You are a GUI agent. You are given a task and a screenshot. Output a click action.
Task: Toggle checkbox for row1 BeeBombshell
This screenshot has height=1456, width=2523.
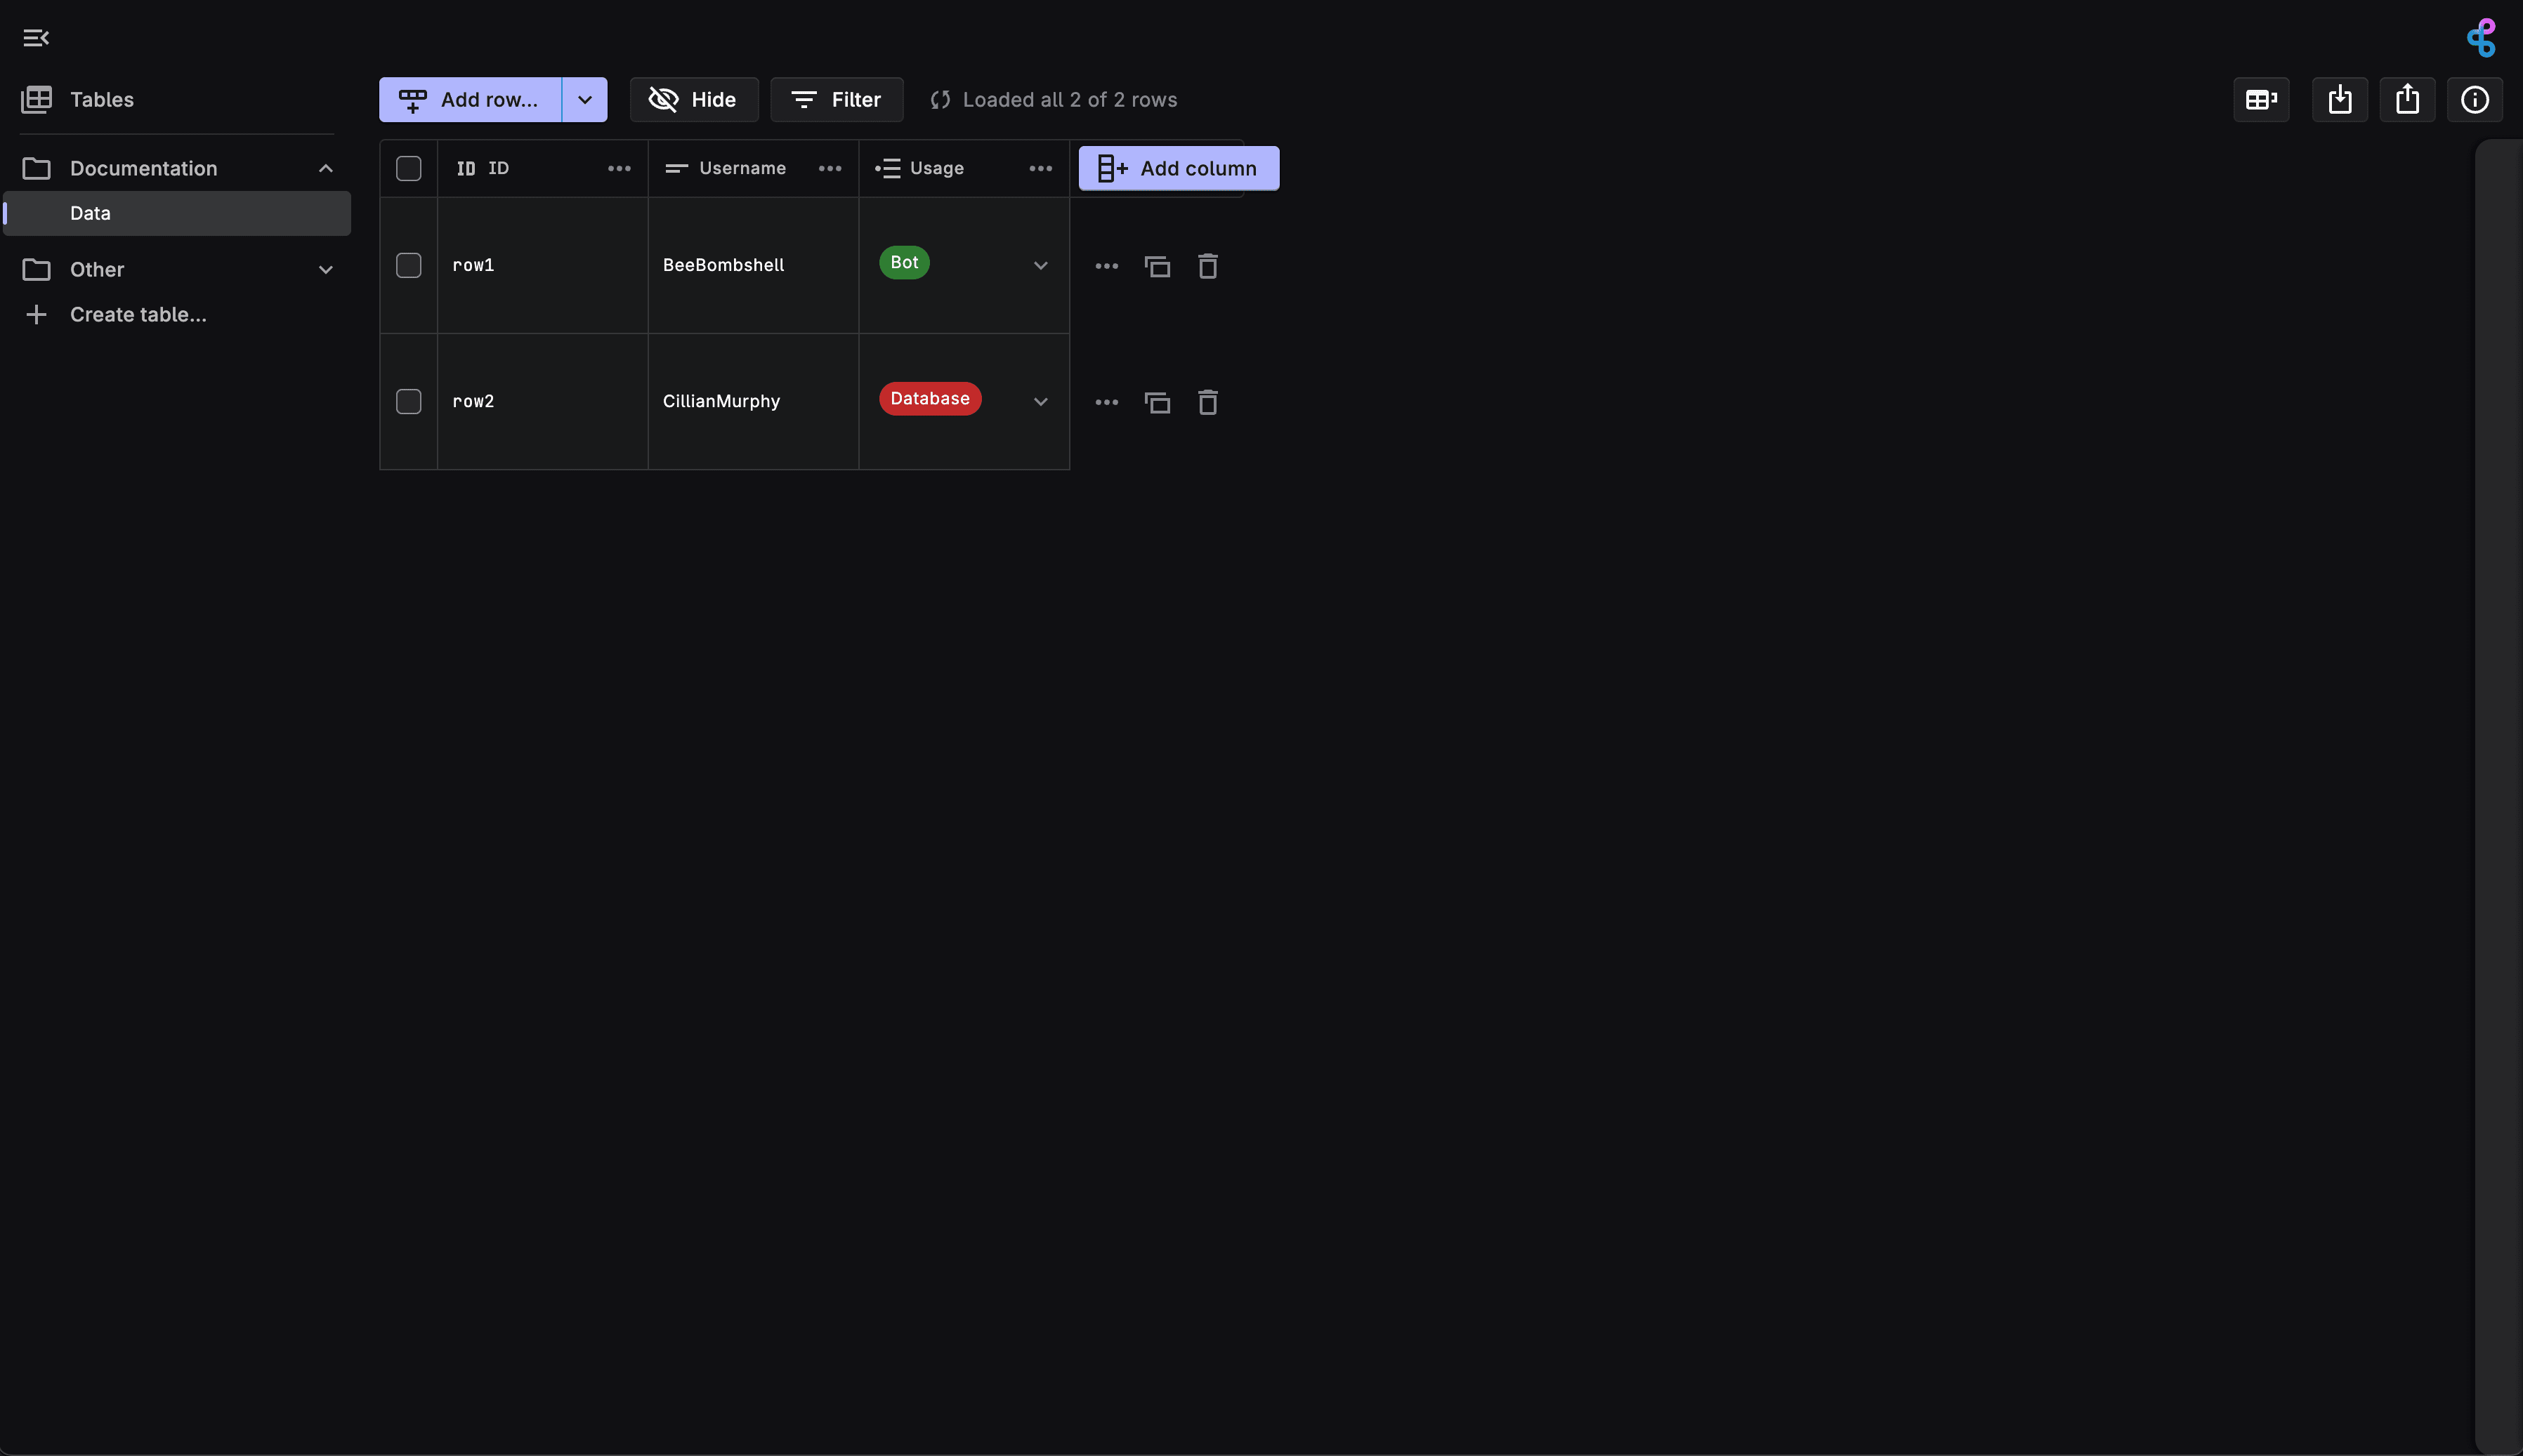tap(407, 263)
